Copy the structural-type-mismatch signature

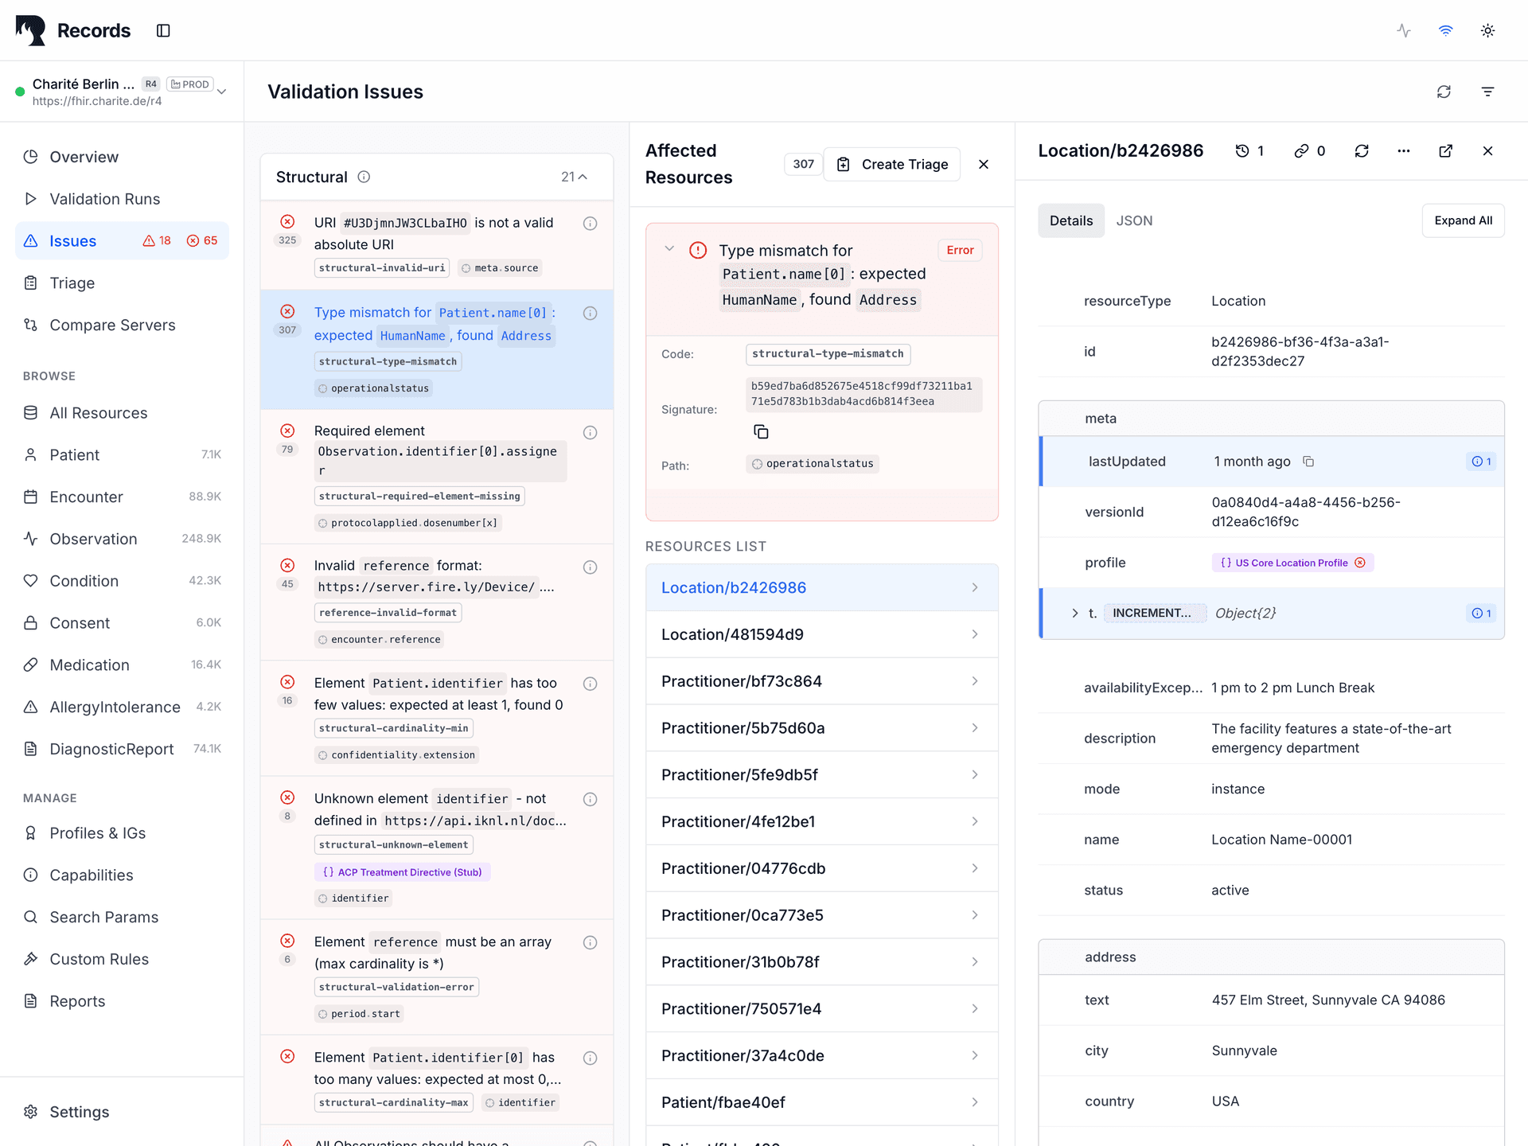pyautogui.click(x=762, y=431)
